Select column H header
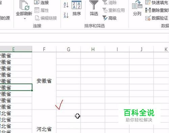This screenshot has height=133, width=169. [93, 49]
